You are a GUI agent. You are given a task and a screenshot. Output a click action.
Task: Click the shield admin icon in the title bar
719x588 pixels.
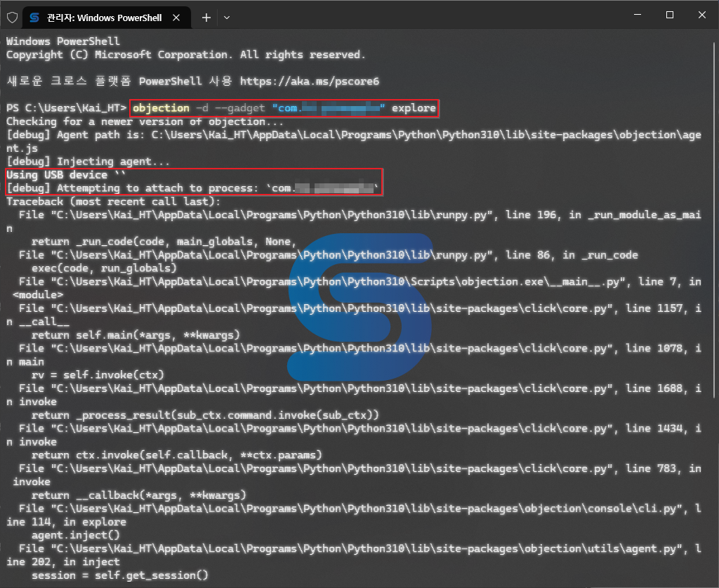tap(13, 18)
